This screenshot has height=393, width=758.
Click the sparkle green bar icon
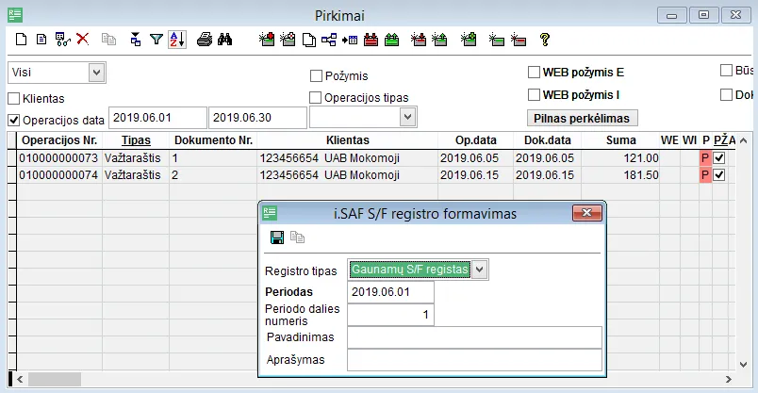click(x=497, y=40)
